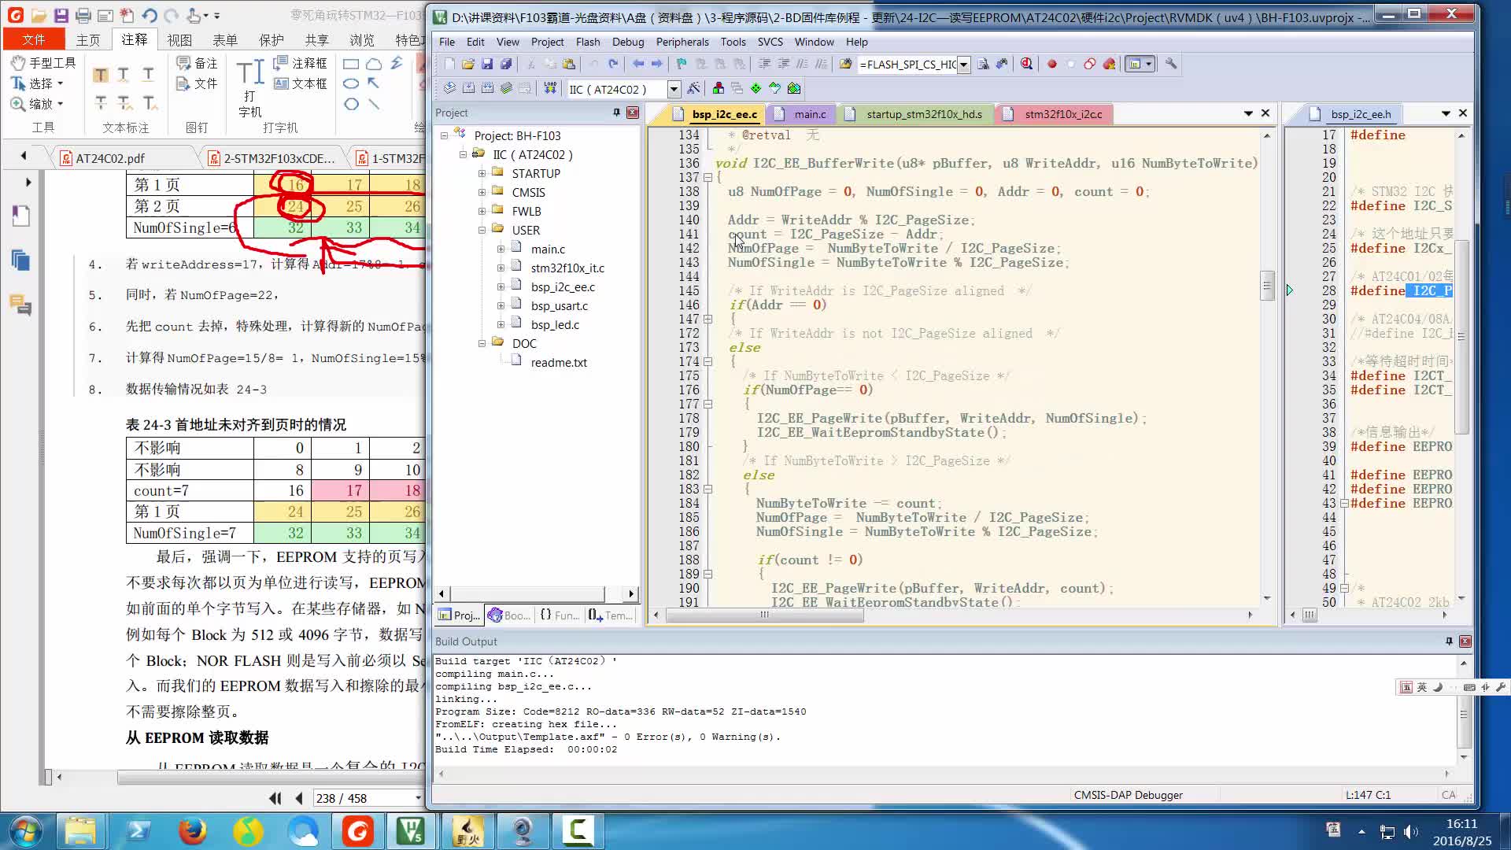
Task: Open Options for Target with the magic wand icon
Action: coord(693,88)
